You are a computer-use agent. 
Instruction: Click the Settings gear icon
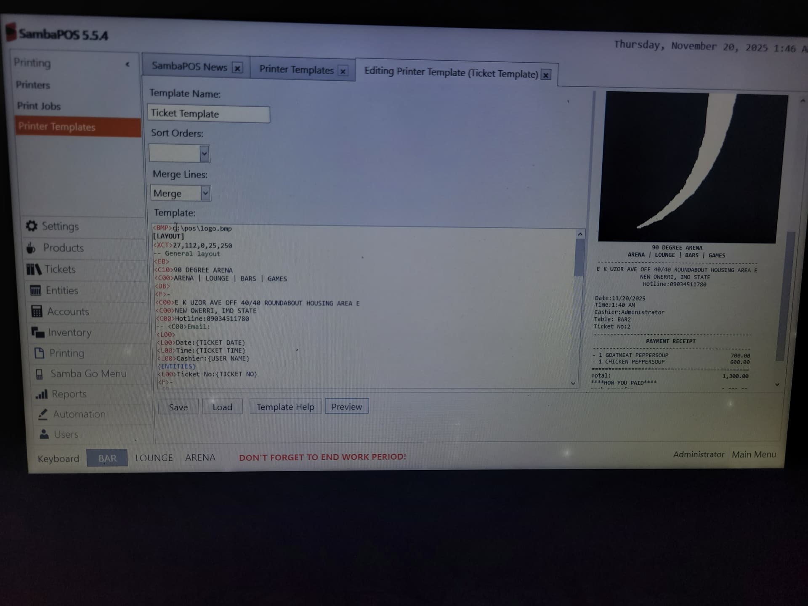(x=32, y=226)
